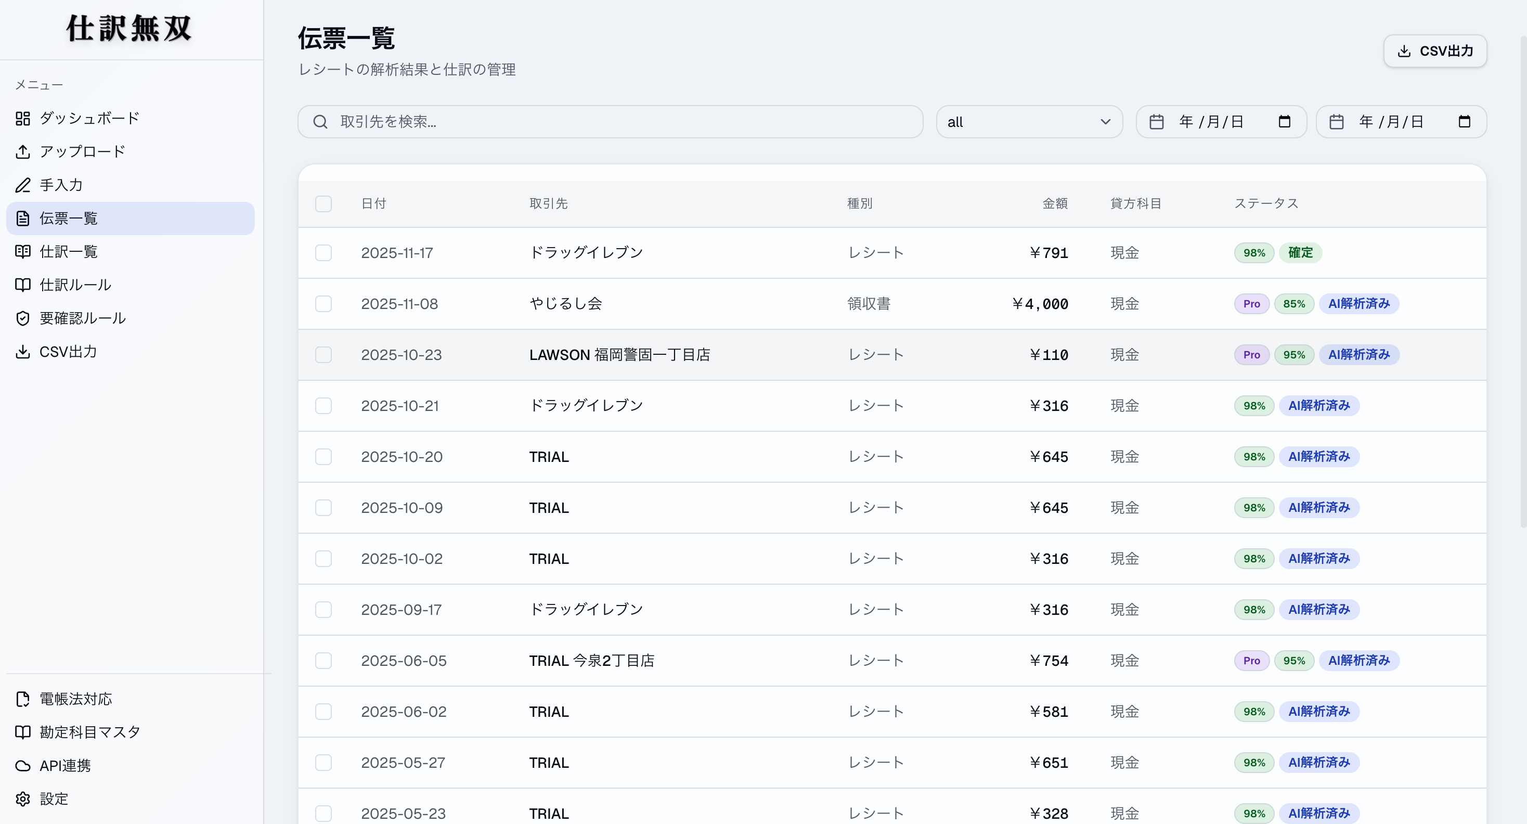
Task: Click 95% badge on TRIAL 今泉2丁目店 row
Action: coord(1294,661)
